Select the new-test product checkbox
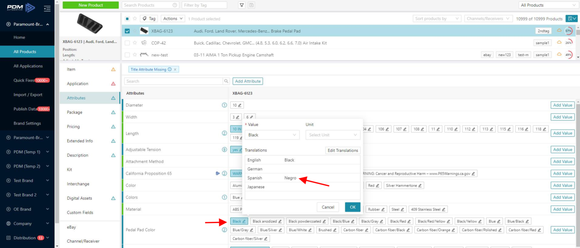Screen dimensions: 580x248 [127, 55]
